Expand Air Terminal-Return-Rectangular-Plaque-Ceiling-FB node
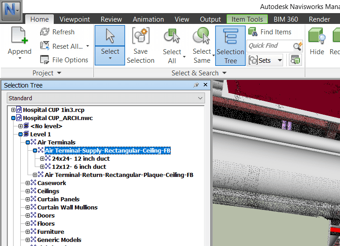The width and height of the screenshot is (340, 246). click(x=35, y=175)
